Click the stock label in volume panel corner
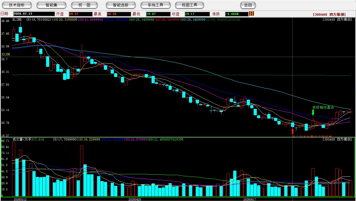 [337, 139]
